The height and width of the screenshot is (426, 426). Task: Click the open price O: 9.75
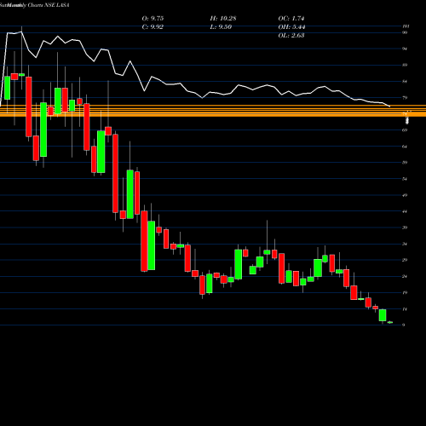pyautogui.click(x=153, y=19)
